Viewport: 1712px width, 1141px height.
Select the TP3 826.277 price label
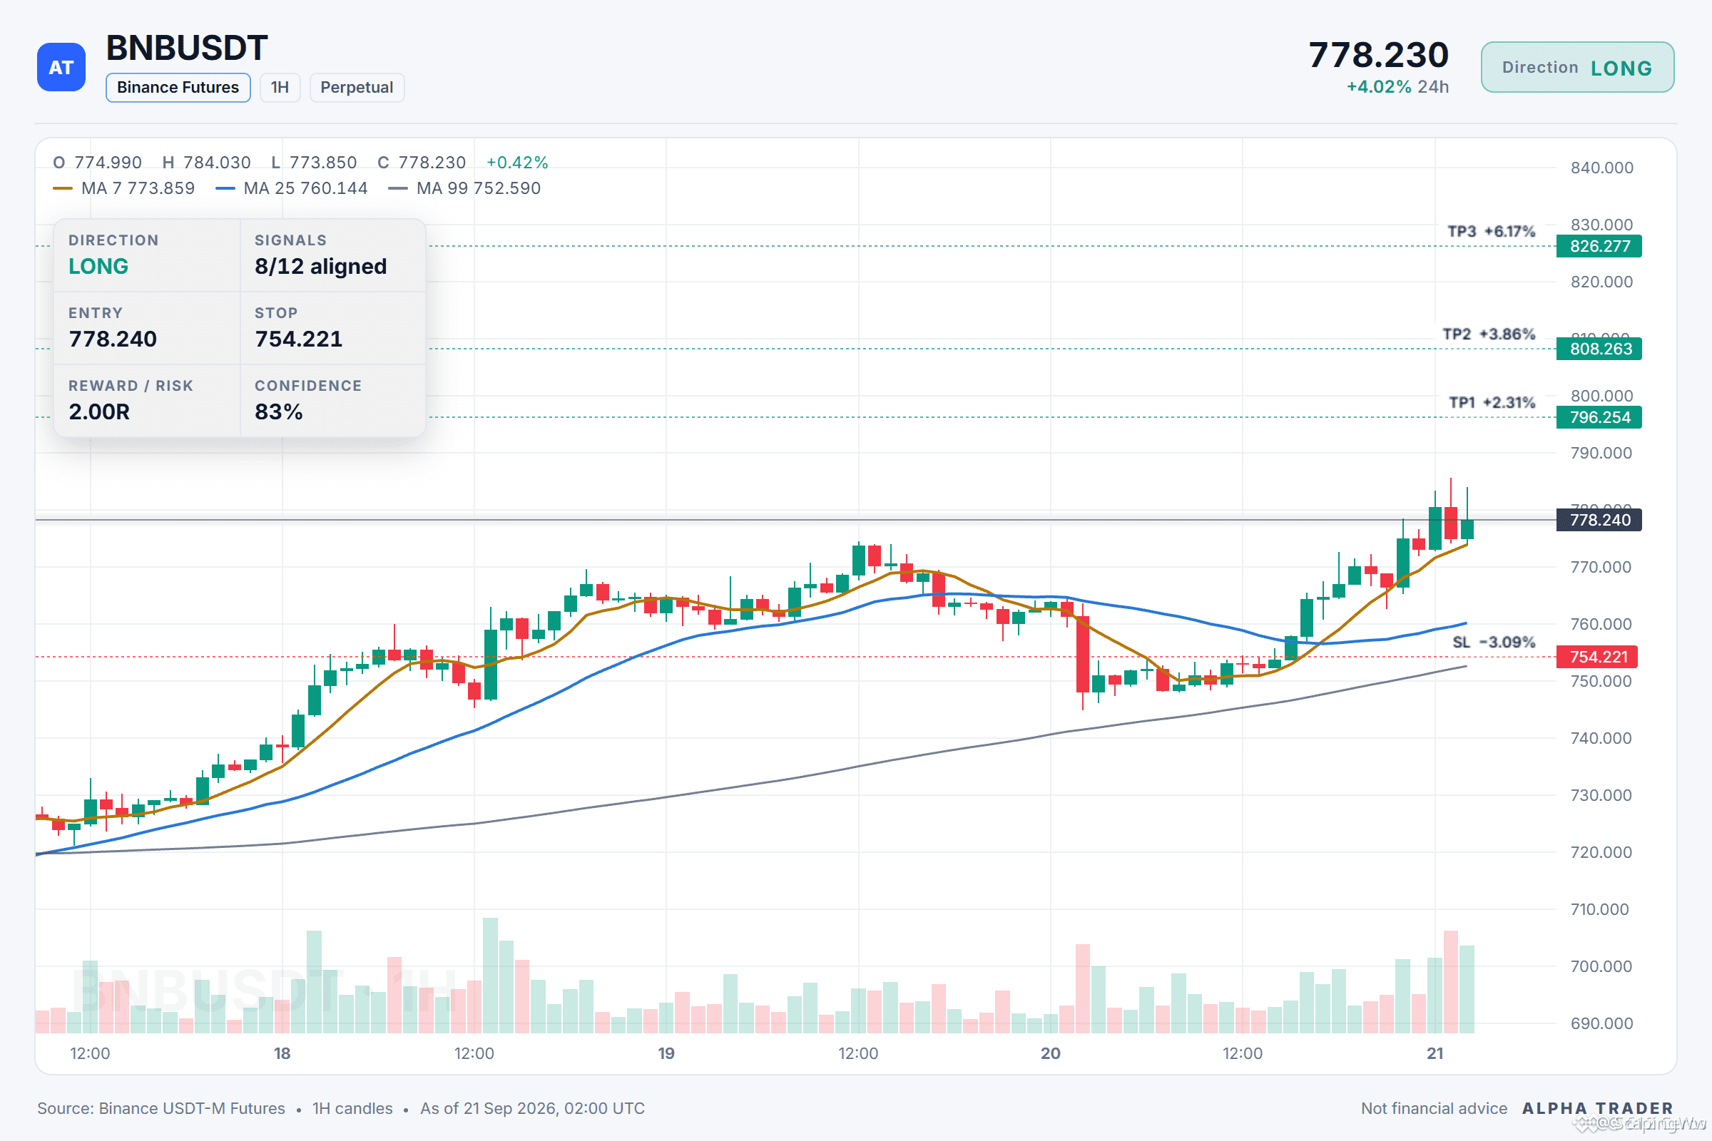[x=1599, y=246]
